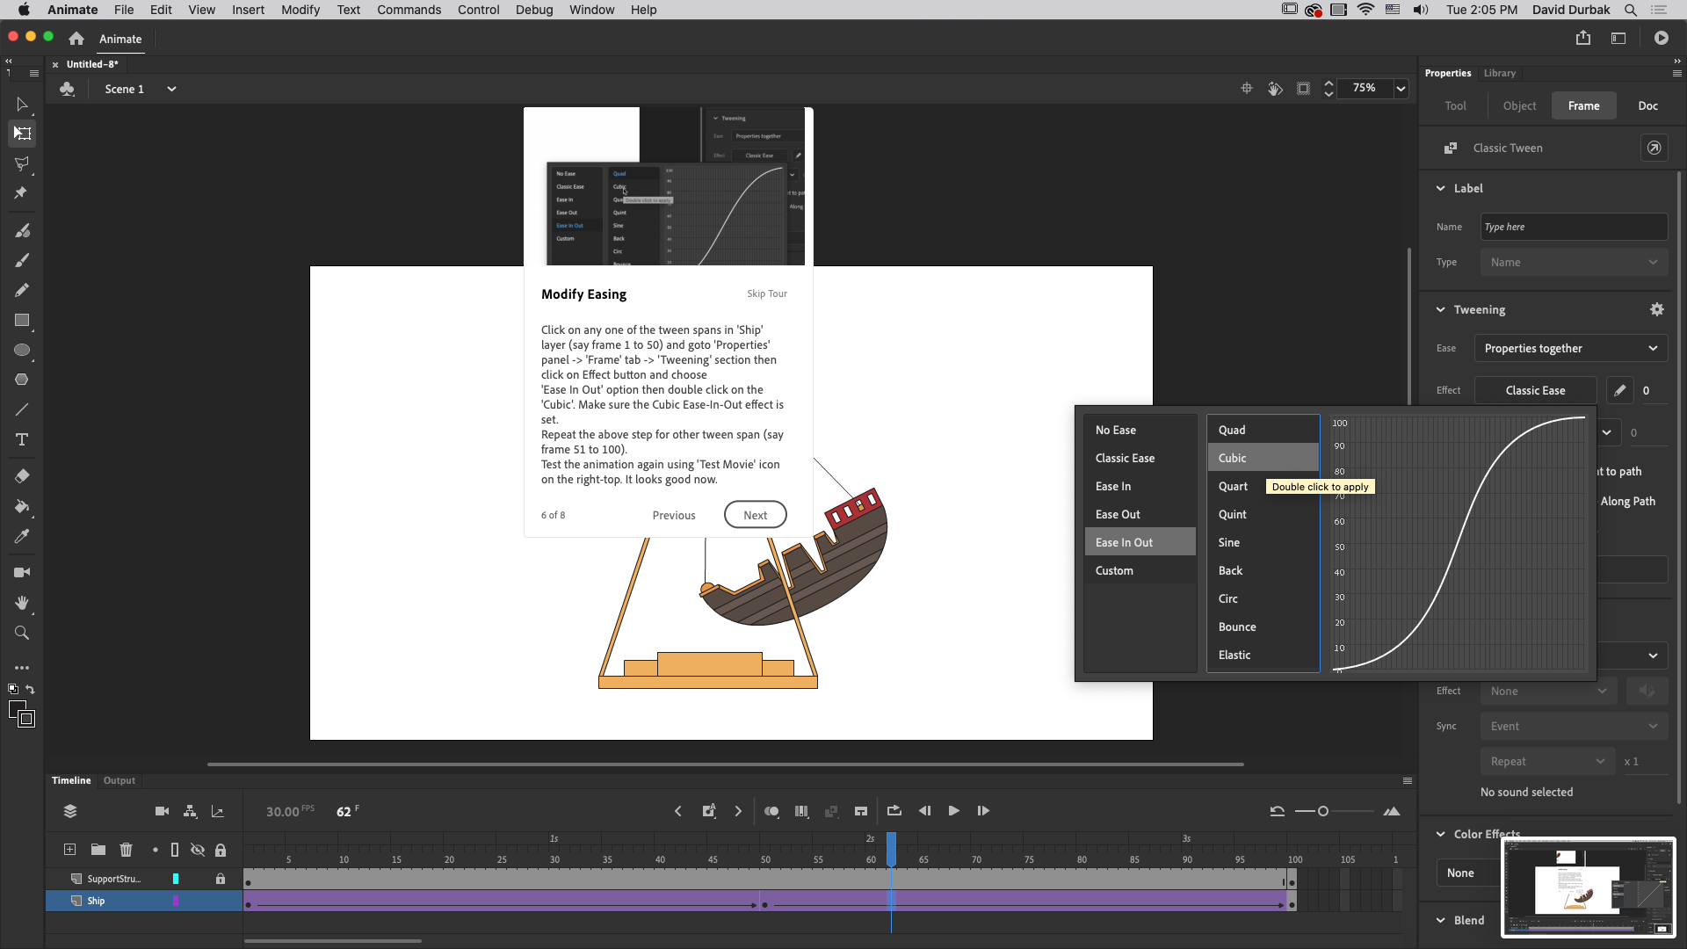Select the Zoom magnifier tool
Image resolution: width=1687 pixels, height=949 pixels.
coord(22,633)
